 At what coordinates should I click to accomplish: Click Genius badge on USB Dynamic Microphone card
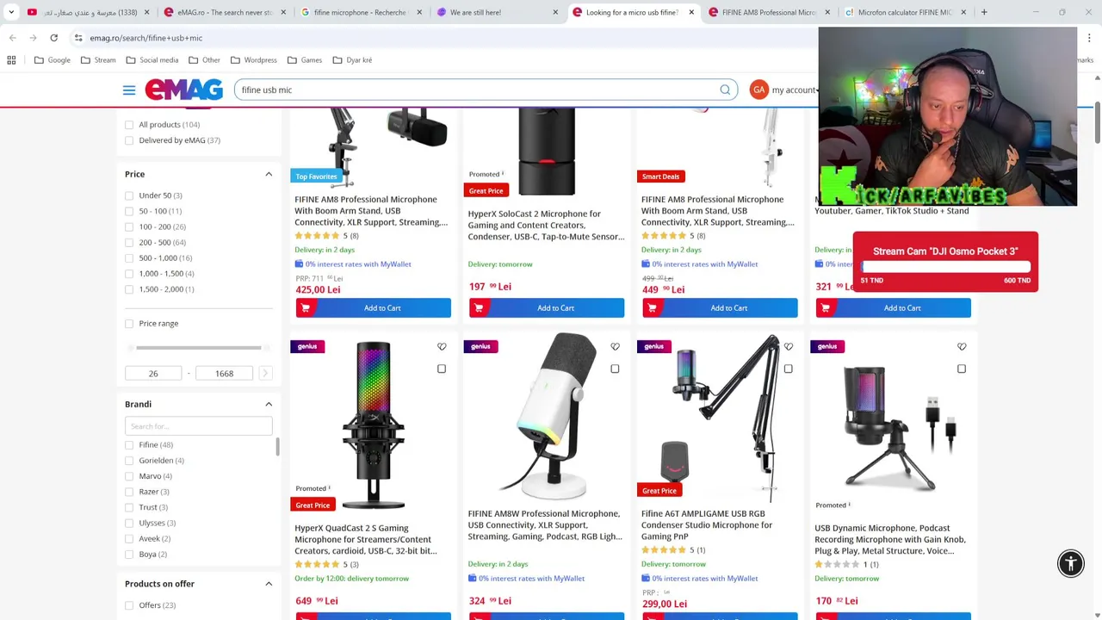827,346
